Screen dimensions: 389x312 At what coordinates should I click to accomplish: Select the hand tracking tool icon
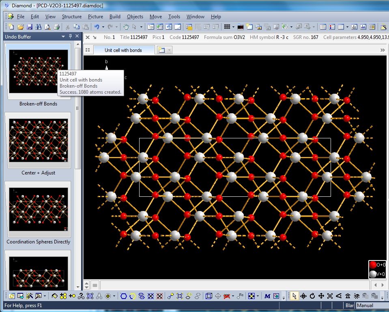[126, 27]
